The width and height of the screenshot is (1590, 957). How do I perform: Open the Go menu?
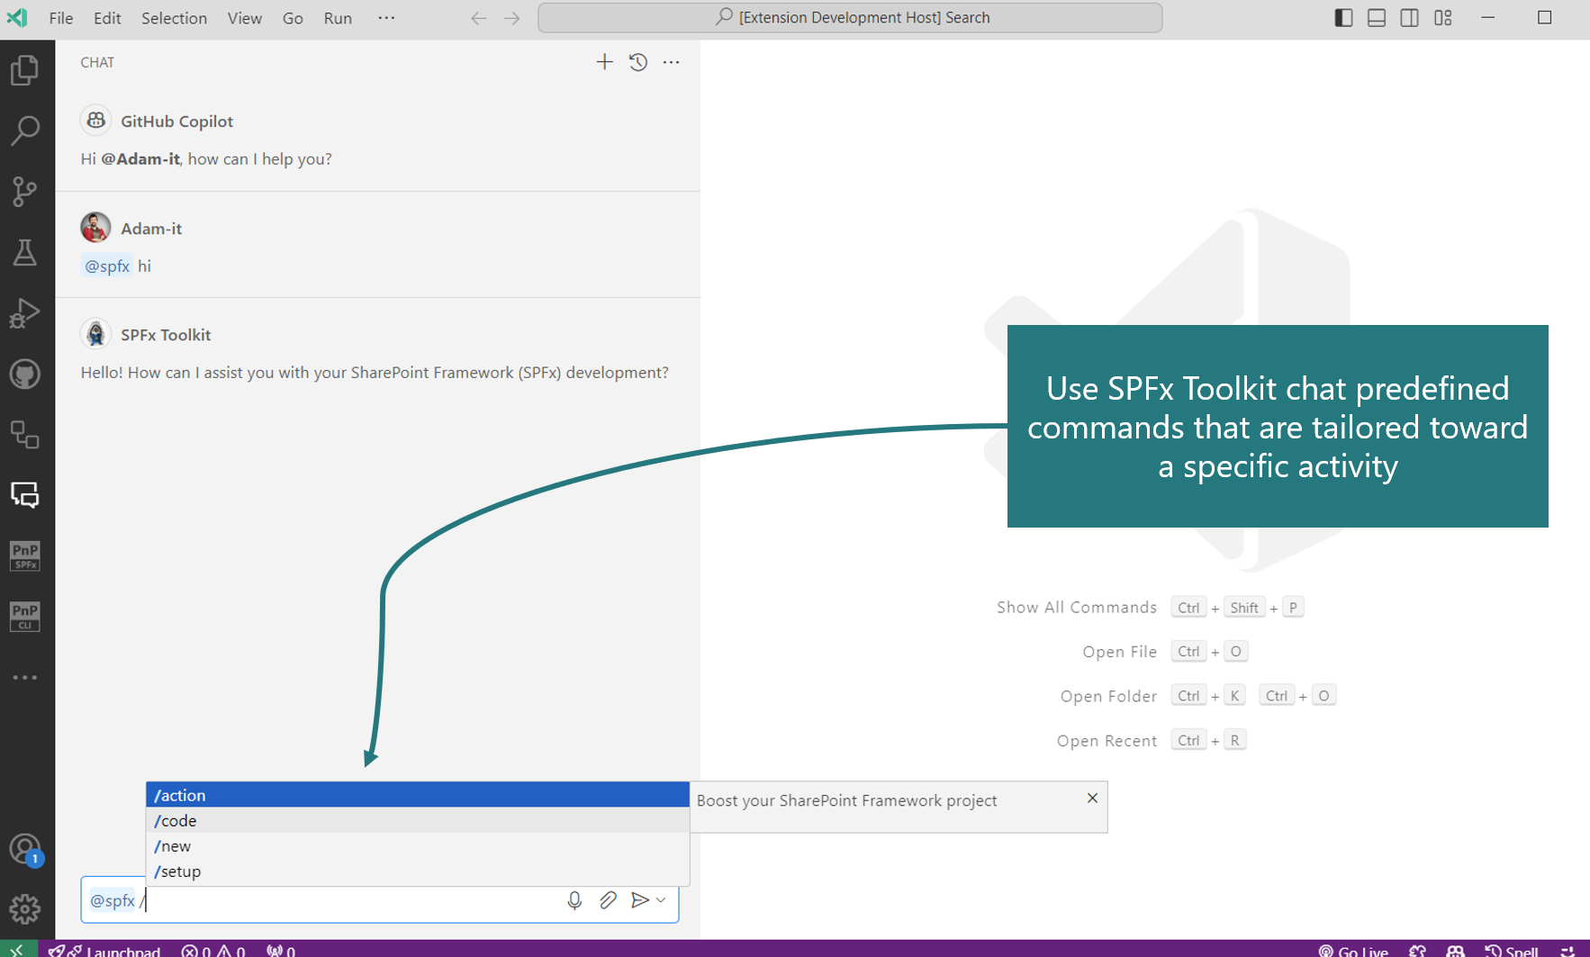293,18
